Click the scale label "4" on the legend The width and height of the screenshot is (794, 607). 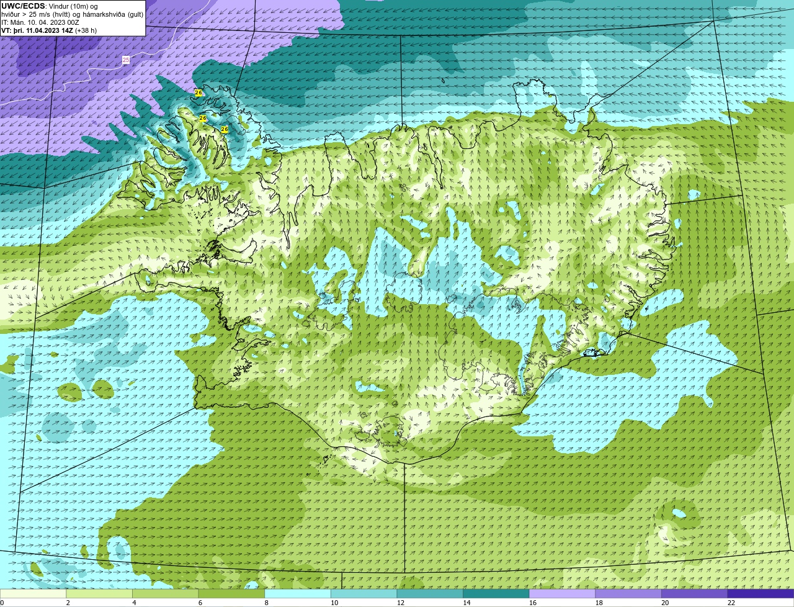(x=134, y=603)
